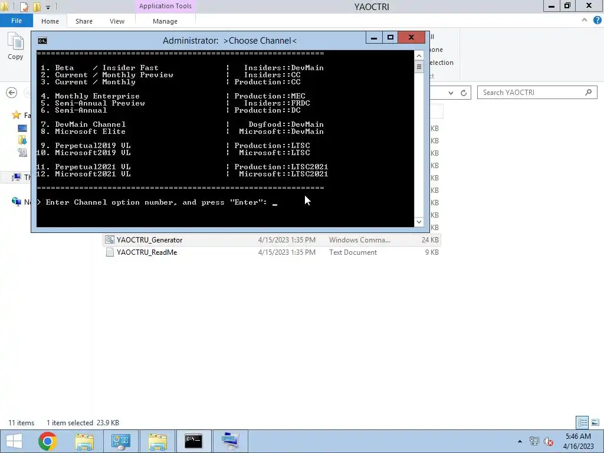604x453 pixels.
Task: Open the View ribbon tab
Action: (117, 21)
